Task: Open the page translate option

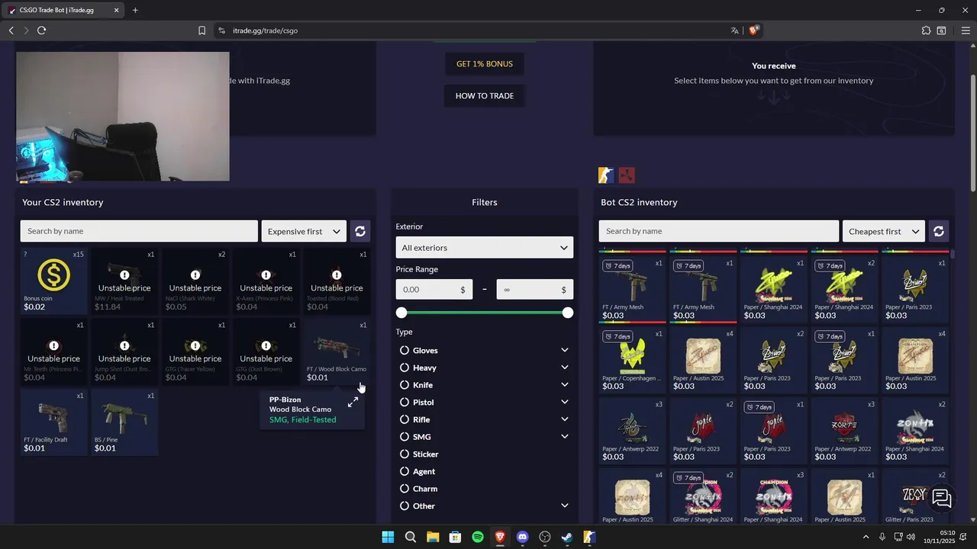Action: (x=734, y=30)
